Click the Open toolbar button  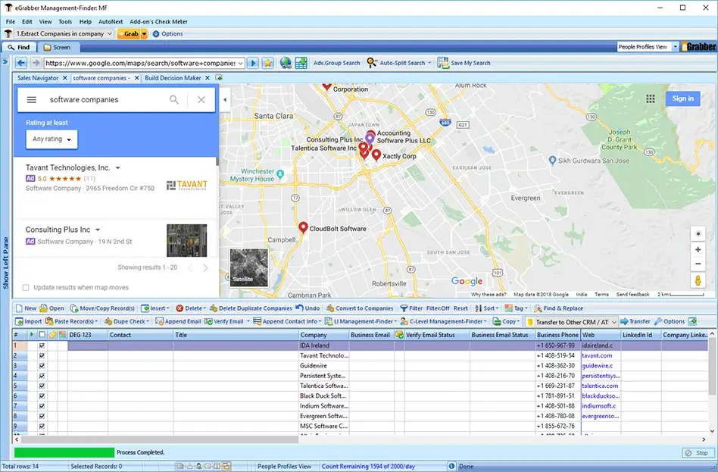52,308
